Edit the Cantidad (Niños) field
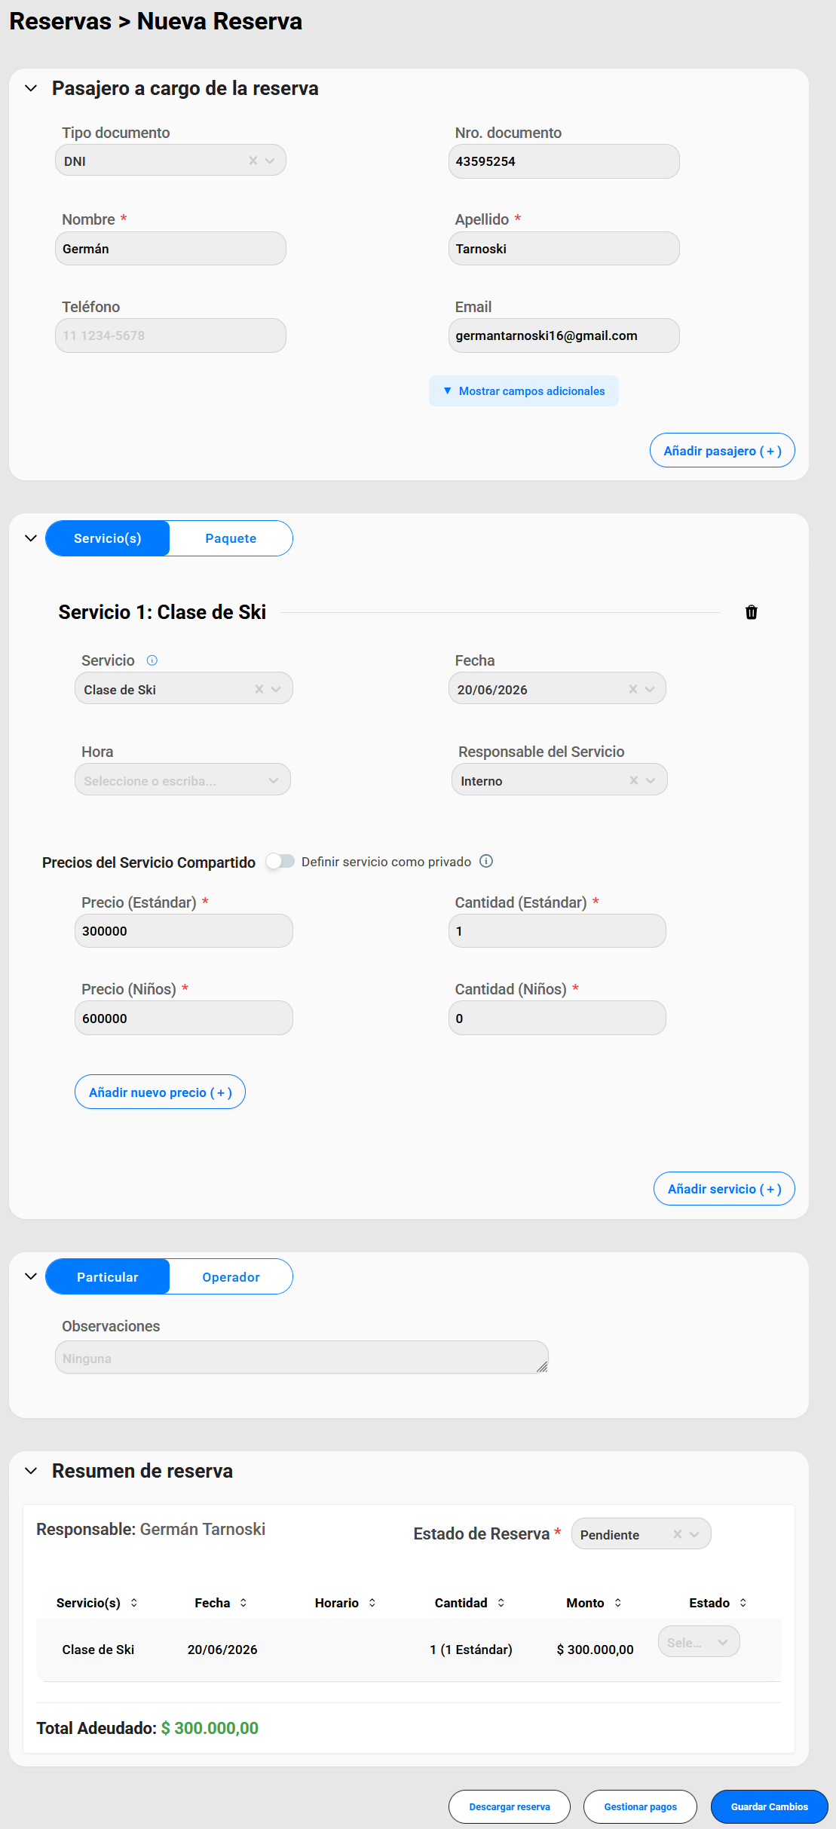 tap(557, 1019)
